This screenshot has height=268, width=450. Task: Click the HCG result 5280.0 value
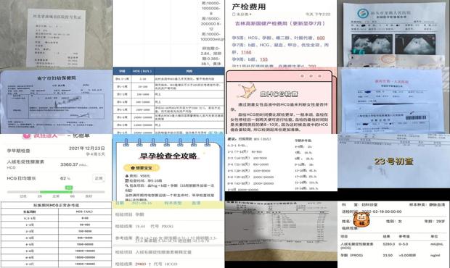click(389, 244)
